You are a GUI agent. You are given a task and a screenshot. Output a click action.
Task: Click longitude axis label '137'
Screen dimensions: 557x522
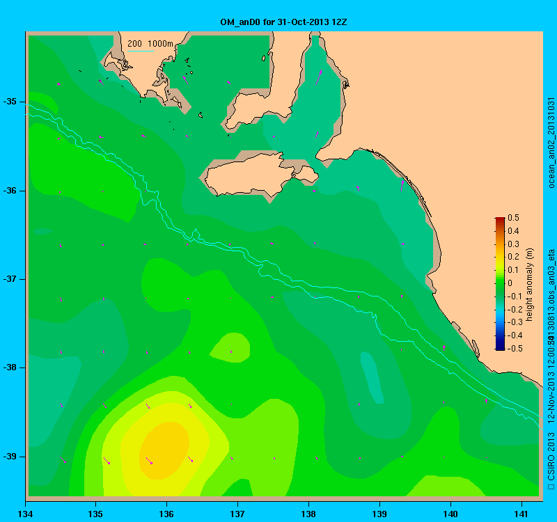point(237,514)
